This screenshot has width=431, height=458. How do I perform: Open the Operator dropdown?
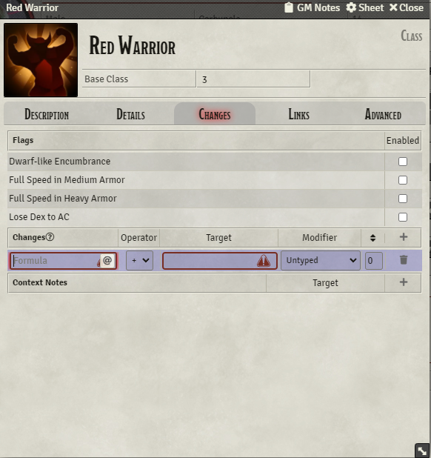point(139,260)
